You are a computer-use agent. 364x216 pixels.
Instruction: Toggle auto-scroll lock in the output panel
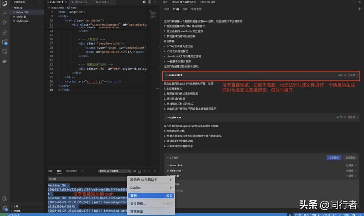click(x=139, y=171)
